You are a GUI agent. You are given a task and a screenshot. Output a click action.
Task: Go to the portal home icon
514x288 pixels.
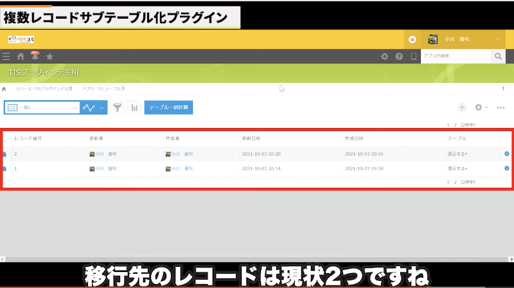point(21,57)
